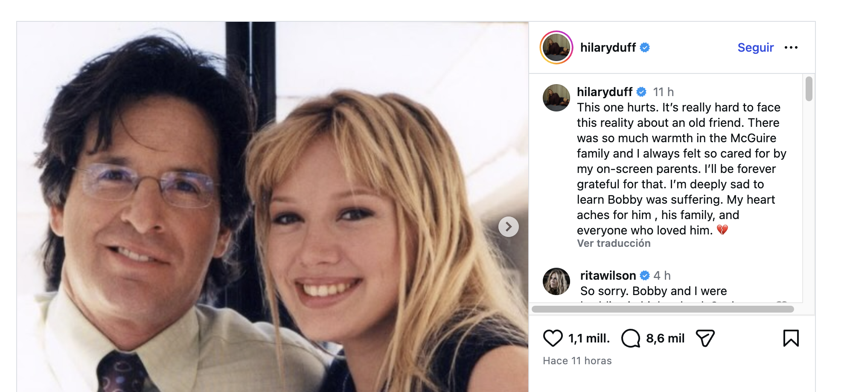This screenshot has height=392, width=850.
Task: Click the verified badge next to the header username
Action: [x=645, y=47]
